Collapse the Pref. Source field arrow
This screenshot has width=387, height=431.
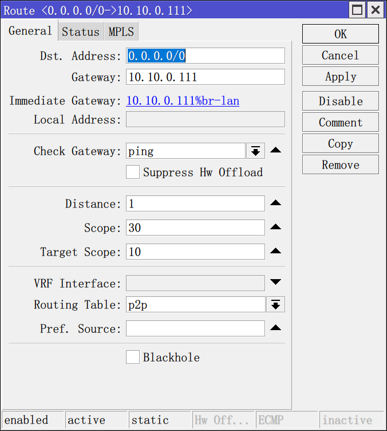click(275, 328)
